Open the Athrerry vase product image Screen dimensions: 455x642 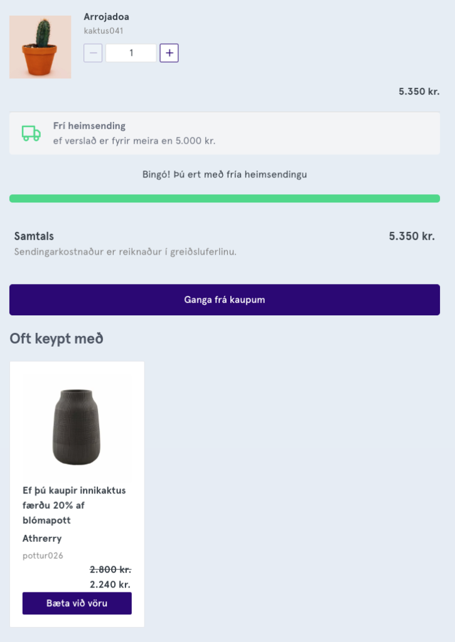(77, 426)
